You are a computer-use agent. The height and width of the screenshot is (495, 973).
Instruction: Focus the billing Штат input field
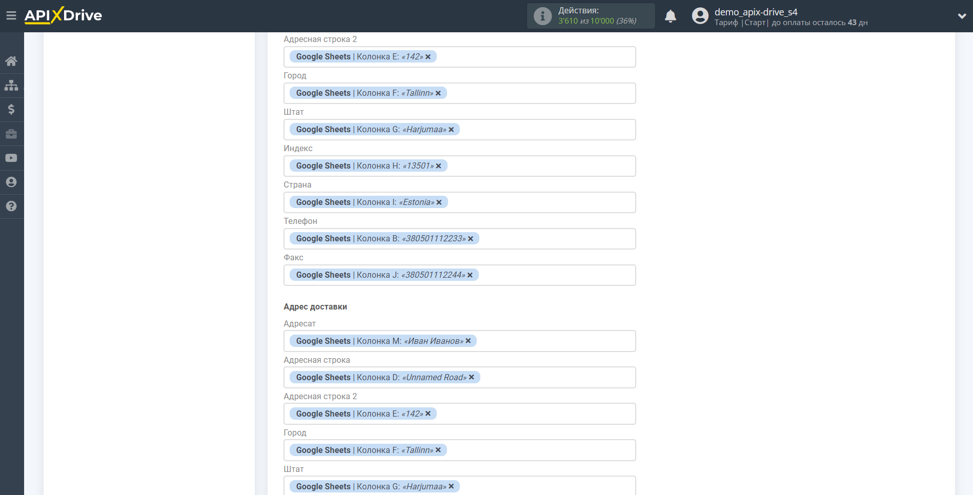(459, 130)
